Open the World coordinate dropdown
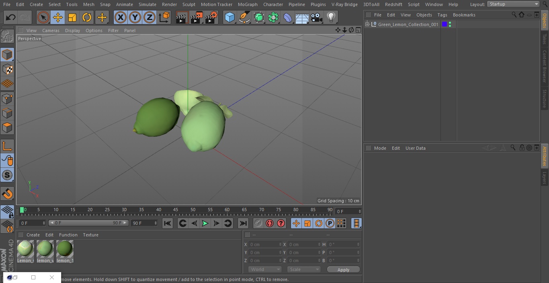 264,269
